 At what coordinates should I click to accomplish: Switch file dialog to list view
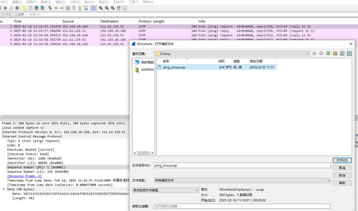pyautogui.click(x=342, y=53)
